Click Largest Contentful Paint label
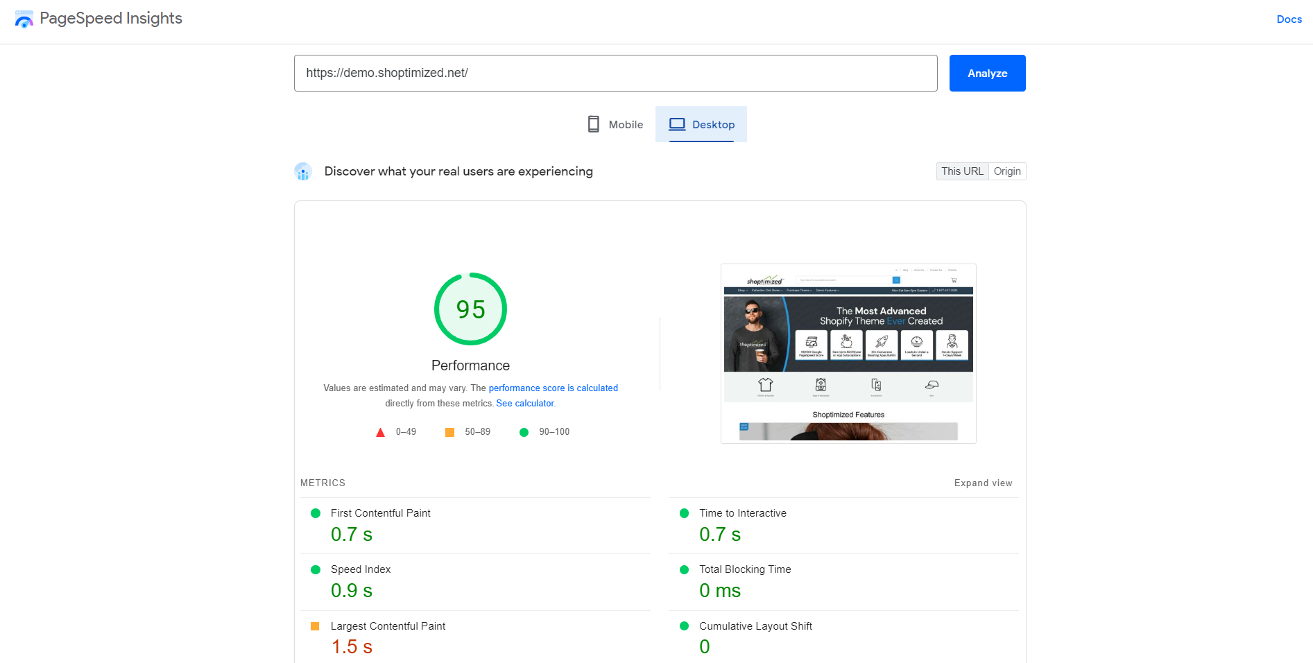This screenshot has height=663, width=1313. tap(388, 626)
